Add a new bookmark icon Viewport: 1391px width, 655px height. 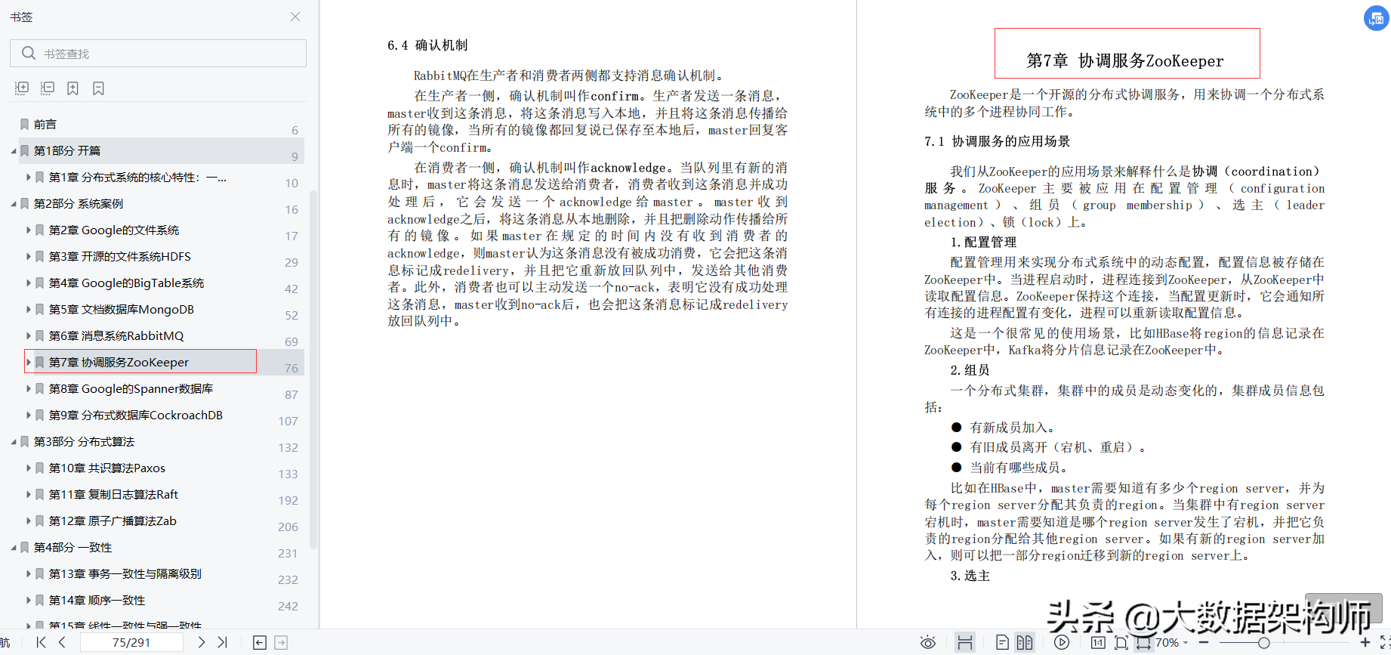pyautogui.click(x=73, y=88)
